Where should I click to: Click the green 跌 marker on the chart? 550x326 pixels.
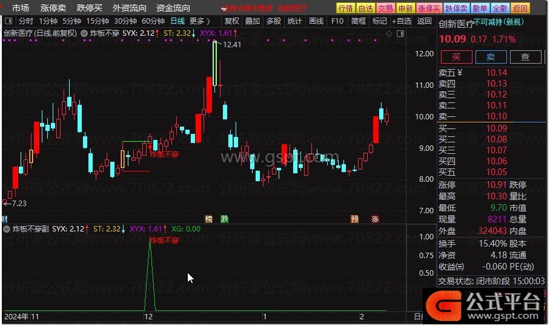pyautogui.click(x=225, y=219)
